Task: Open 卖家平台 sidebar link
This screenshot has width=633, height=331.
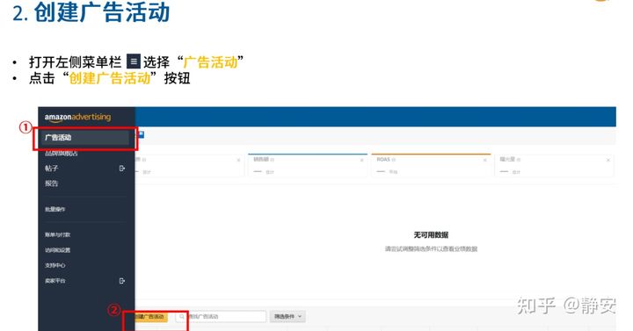Action: coord(55,281)
